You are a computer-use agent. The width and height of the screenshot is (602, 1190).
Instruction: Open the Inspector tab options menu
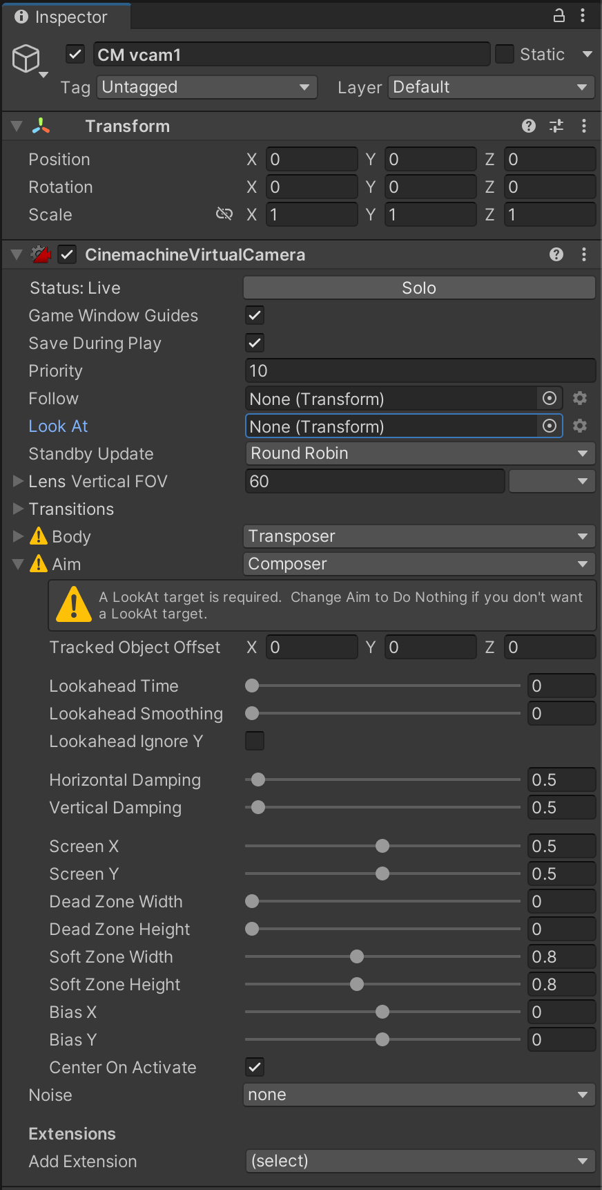(x=583, y=15)
